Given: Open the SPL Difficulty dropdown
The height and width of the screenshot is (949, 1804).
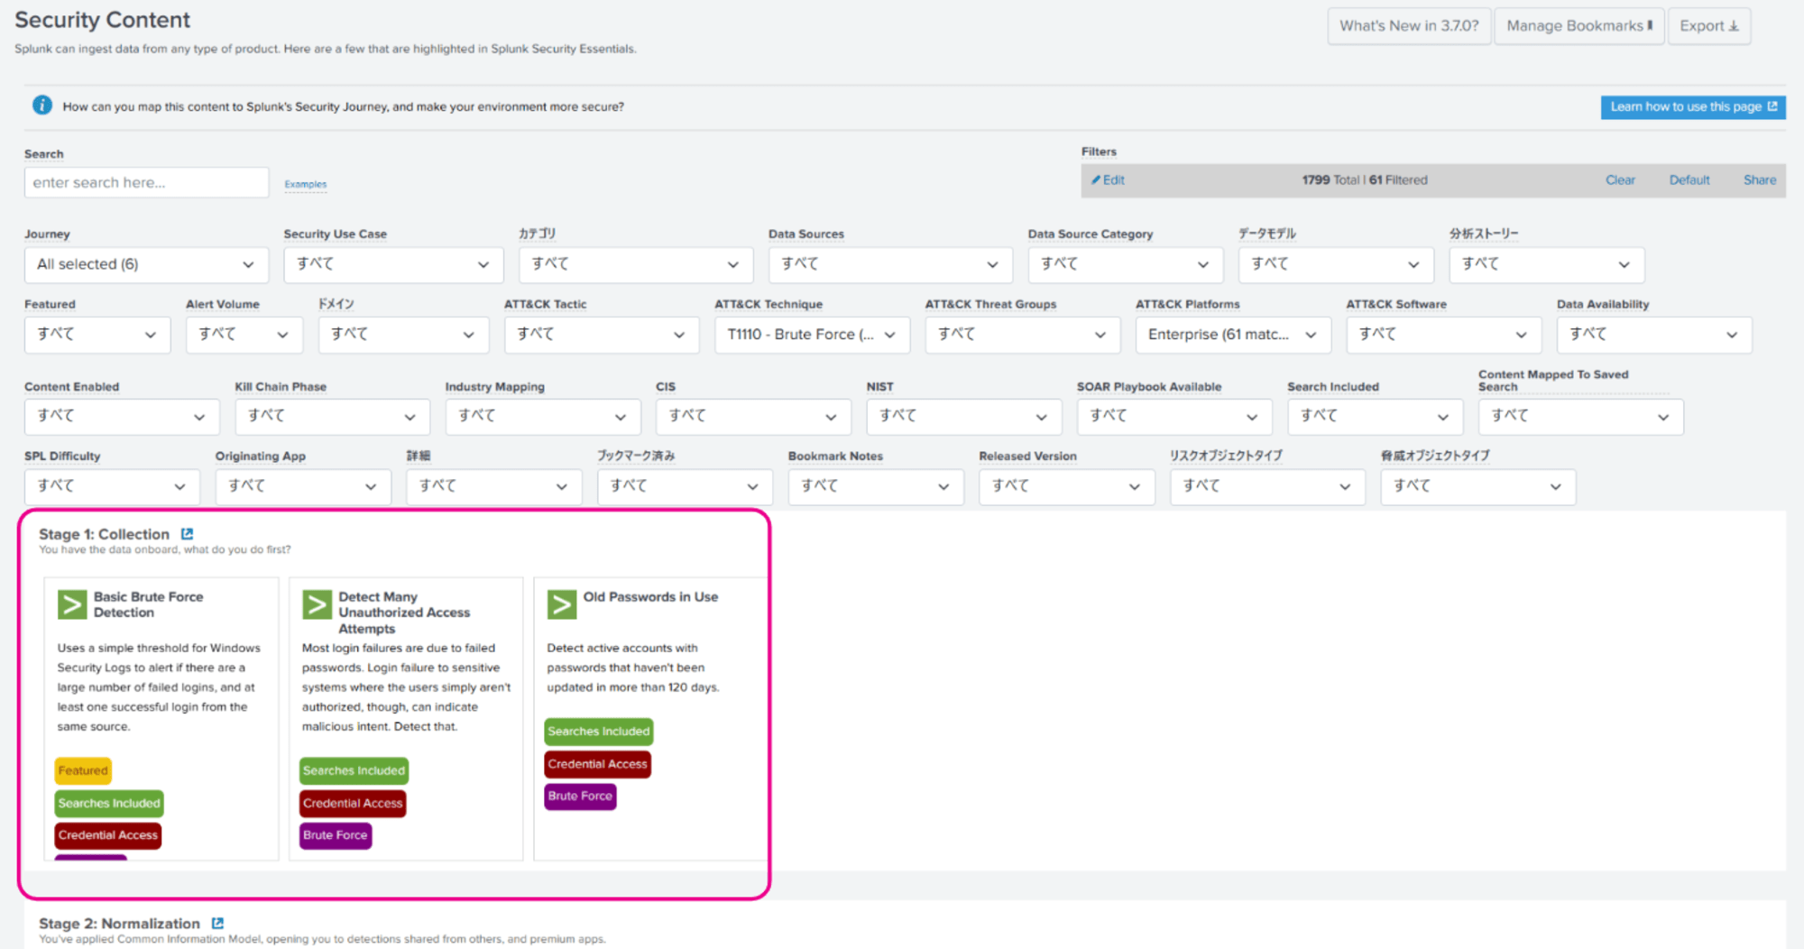Looking at the screenshot, I should (112, 486).
